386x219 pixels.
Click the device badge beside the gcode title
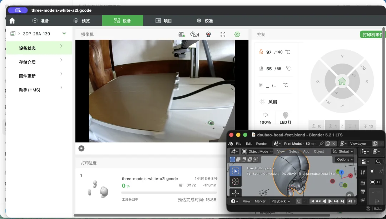18,10
